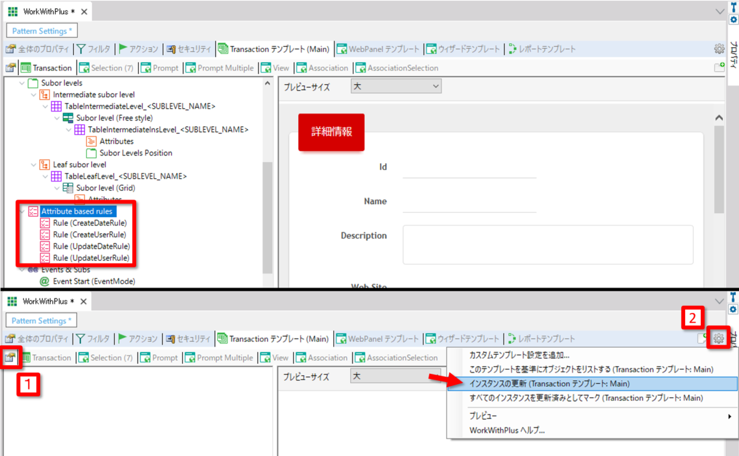
Task: Switch to 全体のプロパティ tab in top window
Action: click(38, 49)
